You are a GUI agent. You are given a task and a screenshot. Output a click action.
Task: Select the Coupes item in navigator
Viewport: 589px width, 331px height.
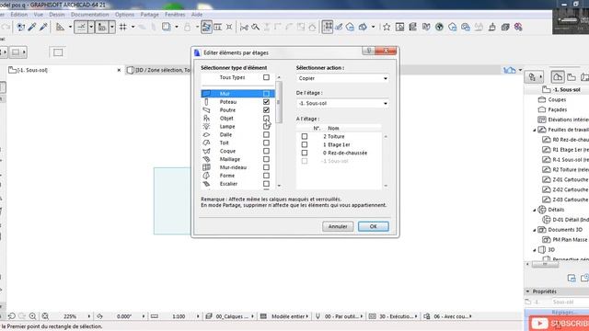[x=557, y=100]
